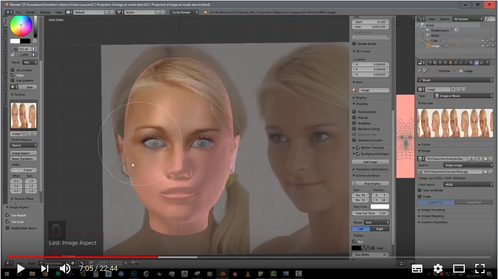This screenshot has height=279, width=498.
Task: Open the Help menu
Action: (x=59, y=12)
